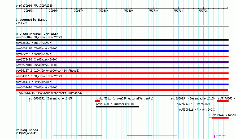
Task: Select the DGV Structural Variants track title
Action: click(x=37, y=34)
